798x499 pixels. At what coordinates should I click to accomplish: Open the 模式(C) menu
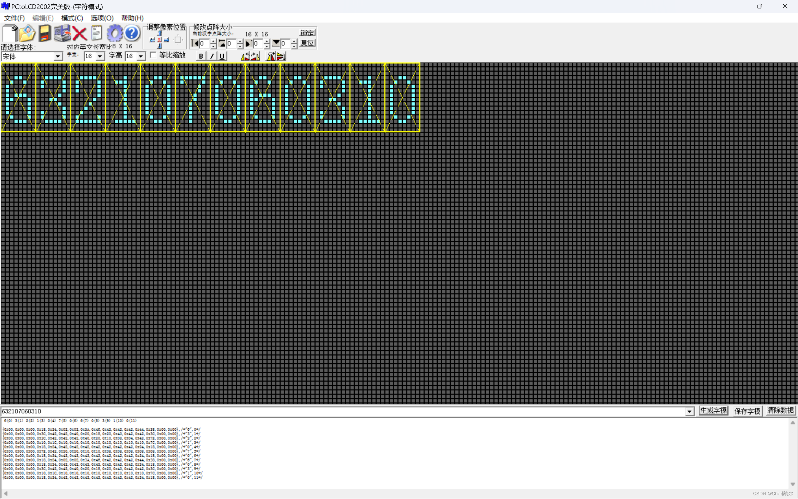(72, 18)
